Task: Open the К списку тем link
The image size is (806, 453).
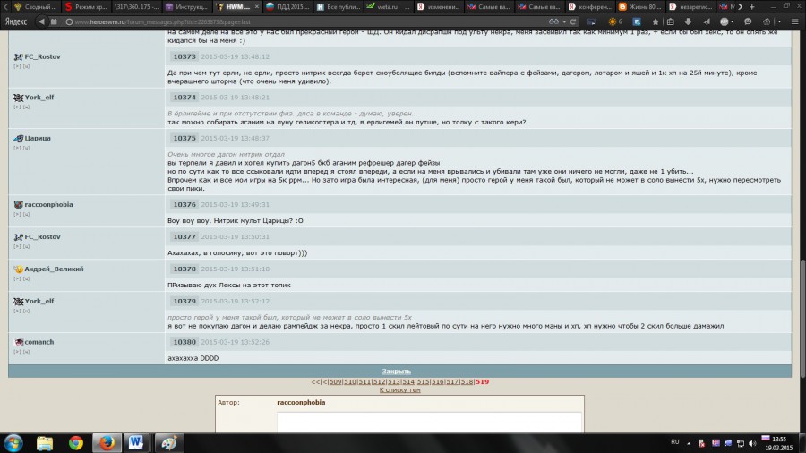Action: [400, 390]
